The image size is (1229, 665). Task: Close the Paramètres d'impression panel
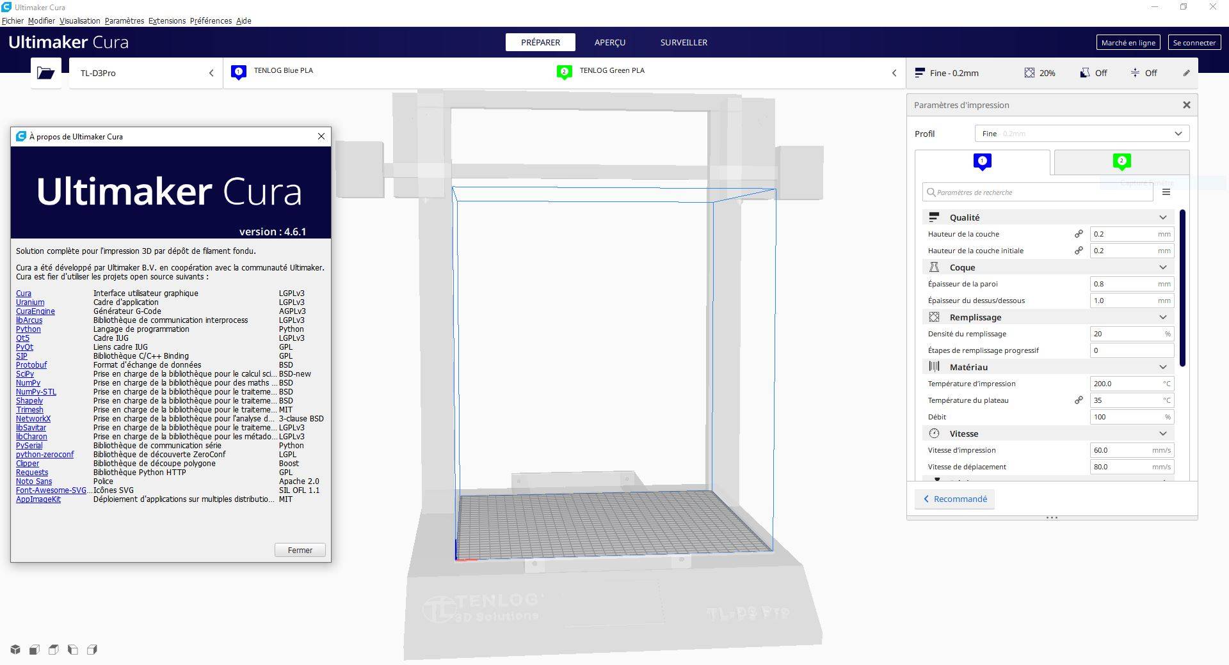pos(1186,105)
